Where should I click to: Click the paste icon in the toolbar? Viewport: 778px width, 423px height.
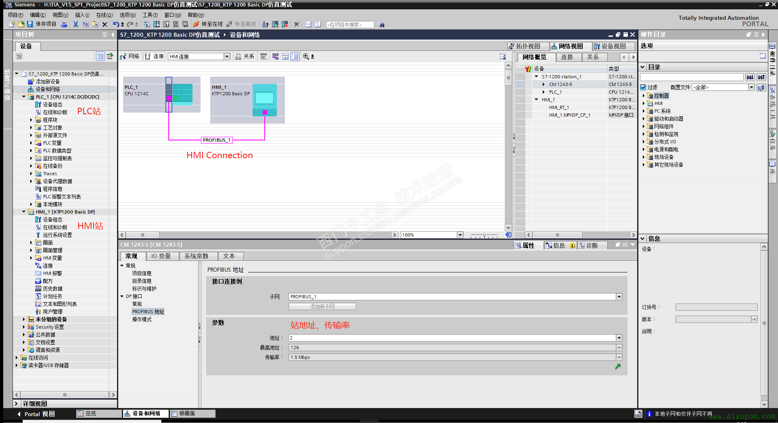pos(95,24)
